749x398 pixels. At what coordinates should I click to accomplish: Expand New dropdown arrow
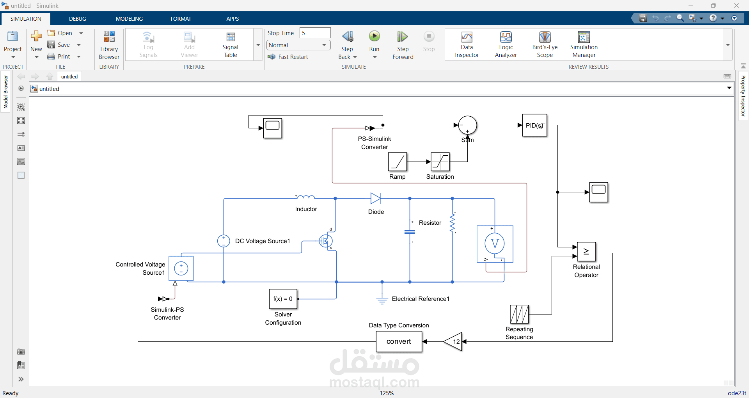click(37, 57)
